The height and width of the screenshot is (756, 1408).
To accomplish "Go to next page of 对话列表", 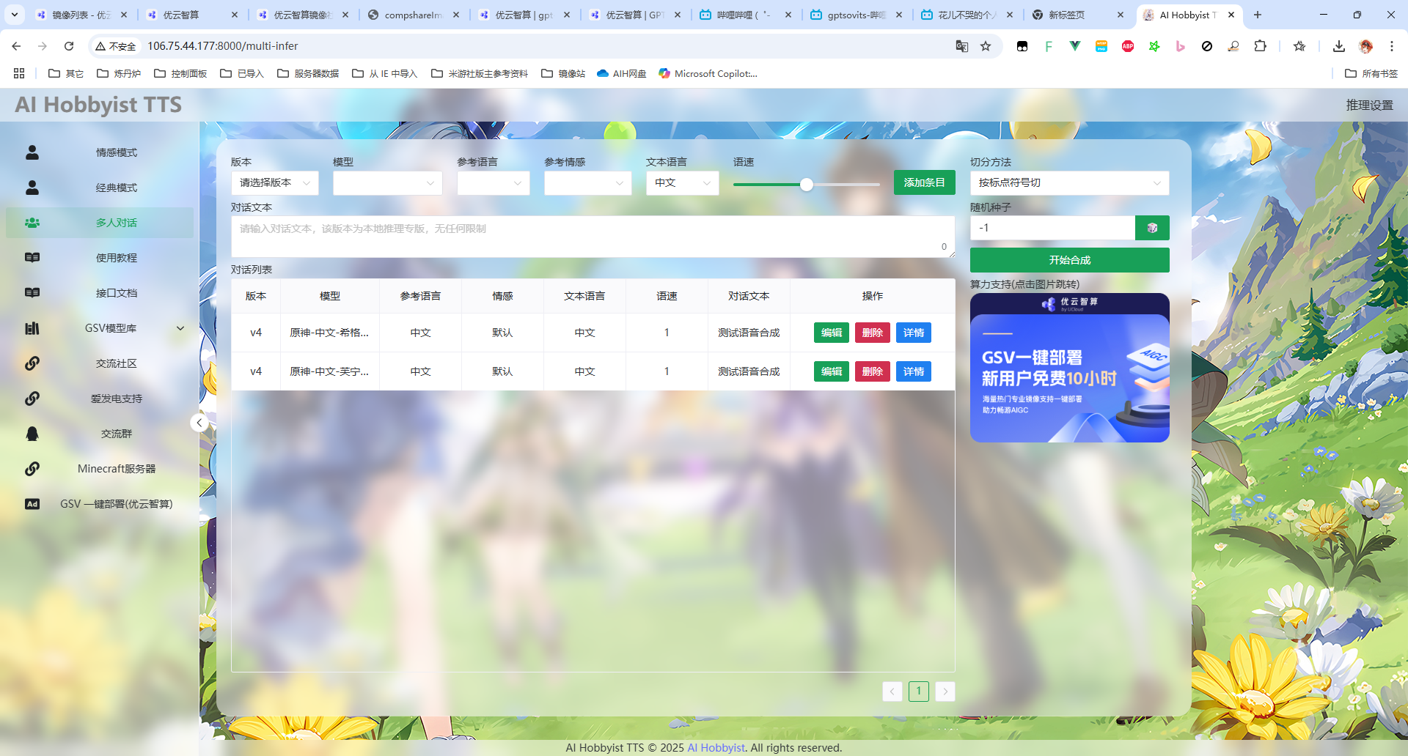I will pos(945,692).
